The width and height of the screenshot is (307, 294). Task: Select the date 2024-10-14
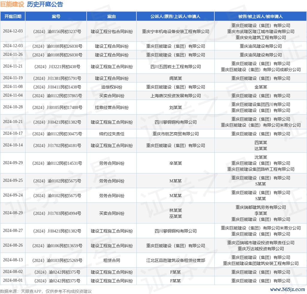pos(13,145)
